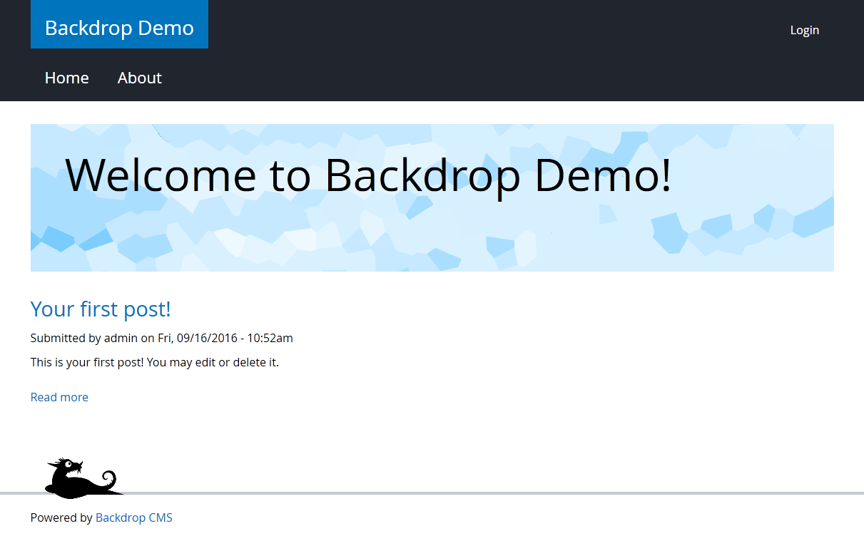
Task: Open the "Your first post!" title
Action: coord(101,309)
